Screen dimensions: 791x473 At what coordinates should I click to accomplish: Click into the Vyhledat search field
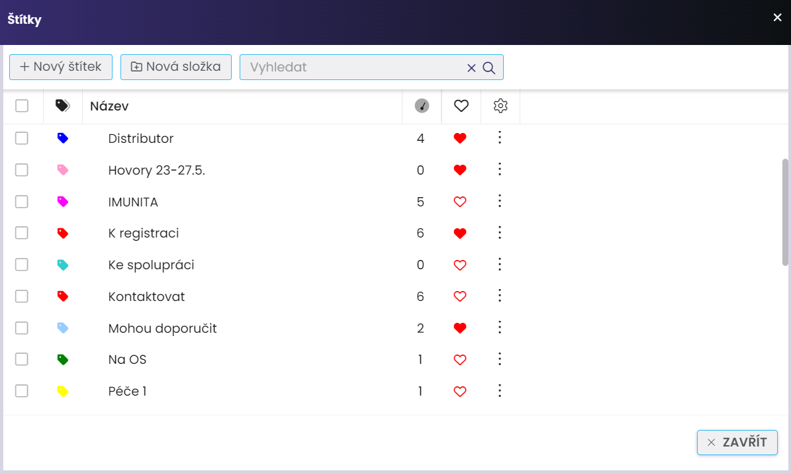coord(354,67)
